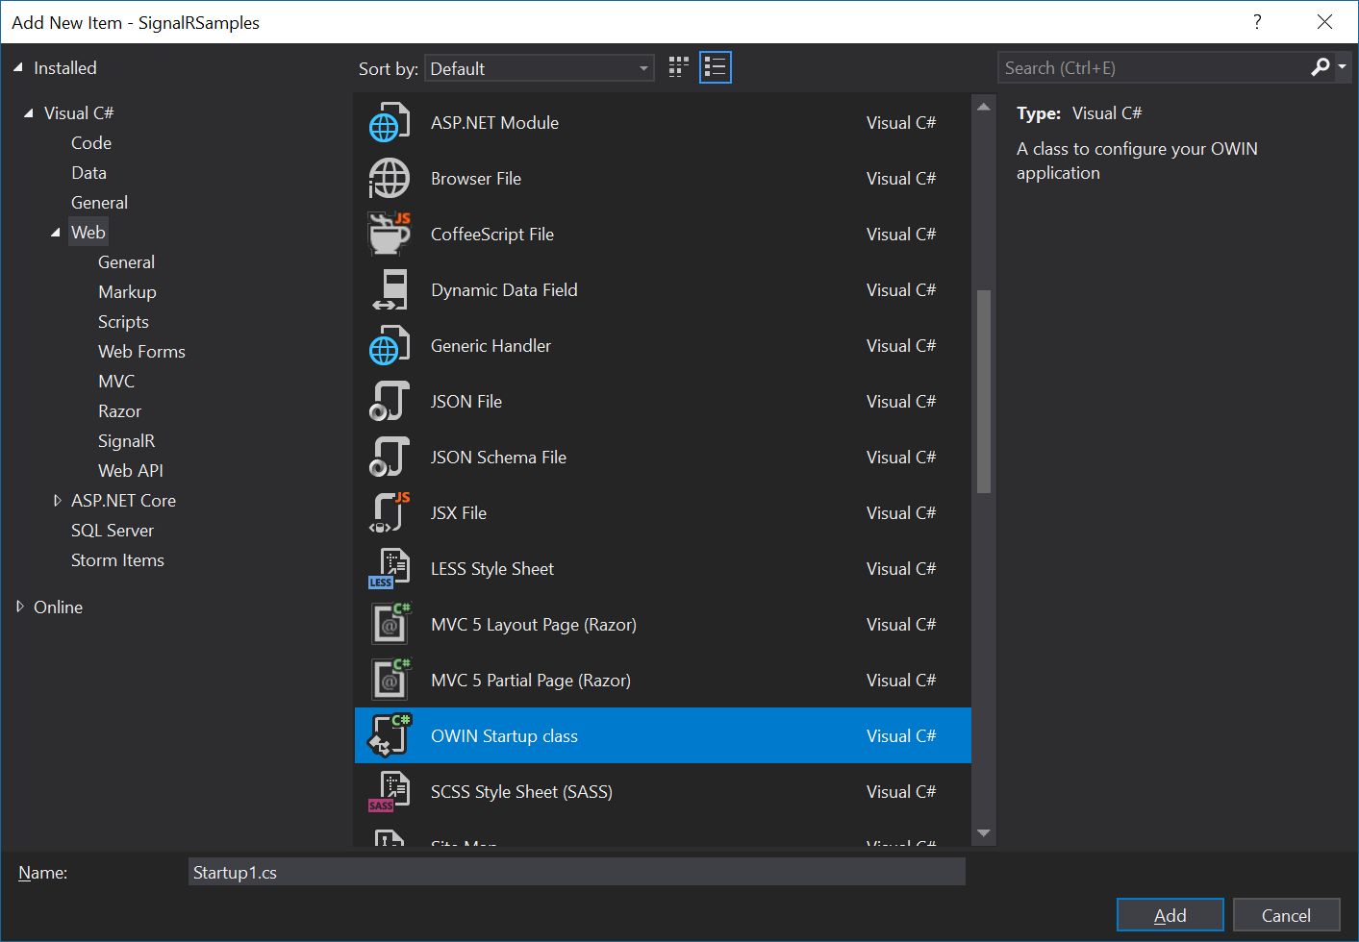Image resolution: width=1359 pixels, height=942 pixels.
Task: Click the JSON Schema File icon
Action: (390, 458)
